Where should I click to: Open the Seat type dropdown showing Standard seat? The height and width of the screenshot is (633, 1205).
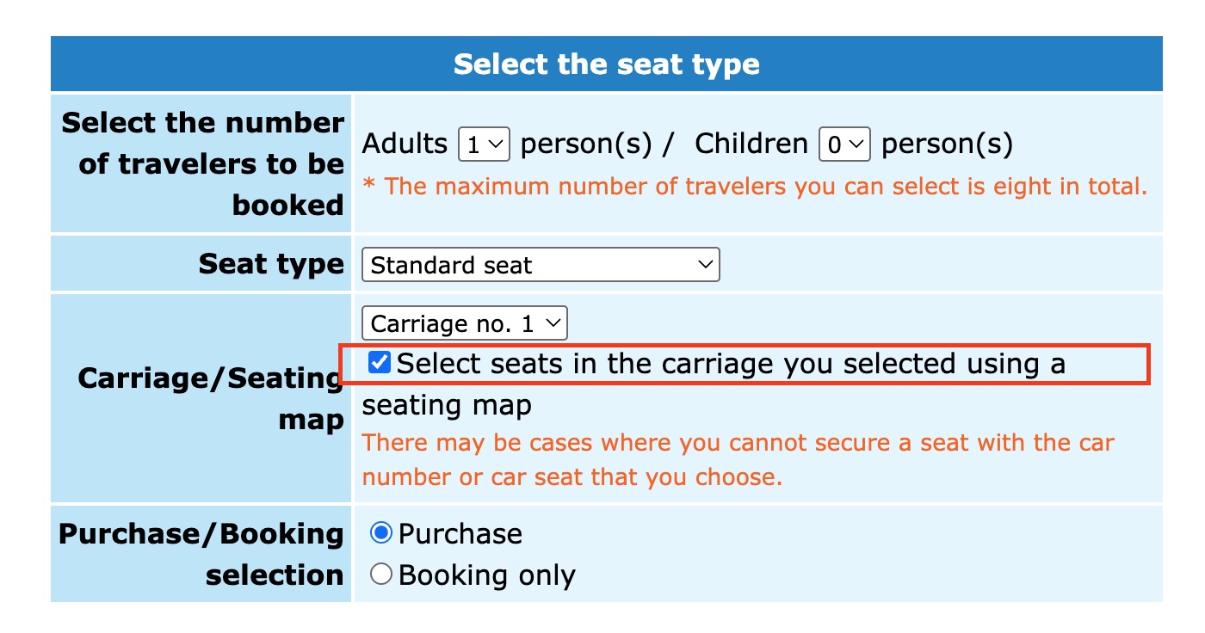pyautogui.click(x=541, y=265)
